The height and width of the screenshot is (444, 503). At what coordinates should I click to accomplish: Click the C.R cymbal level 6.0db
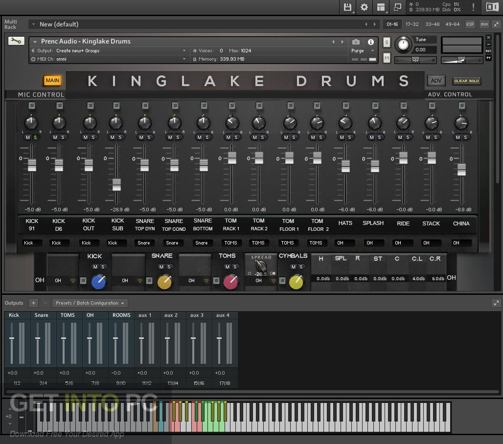[437, 279]
